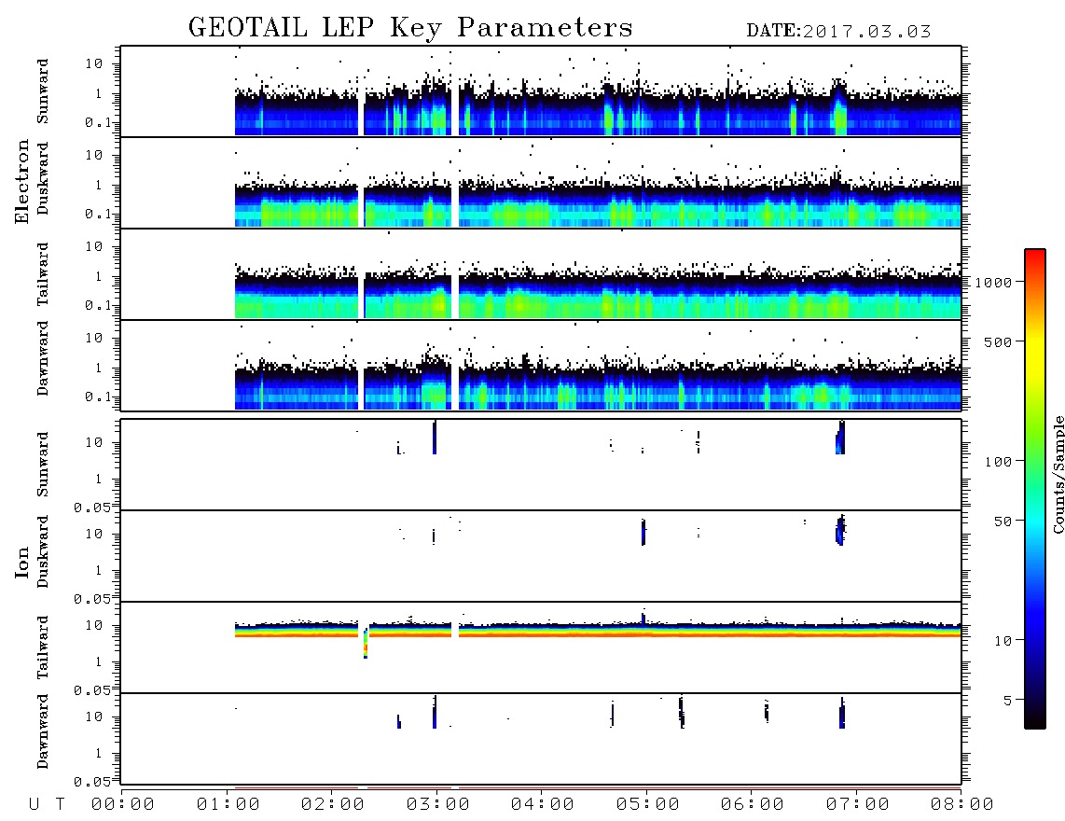Screen dimensions: 1065x821
Task: Click the Electron Sunward panel label
Action: 43,91
